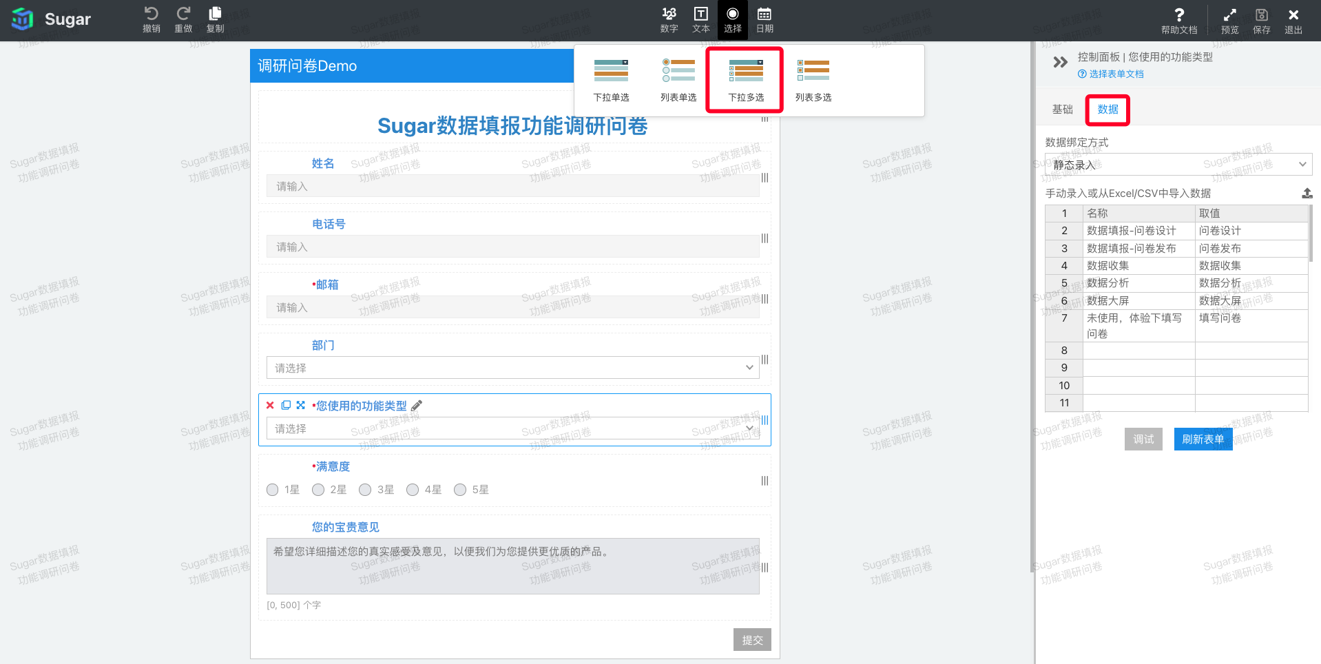Open the 部门 请选择 dropdown

click(512, 368)
